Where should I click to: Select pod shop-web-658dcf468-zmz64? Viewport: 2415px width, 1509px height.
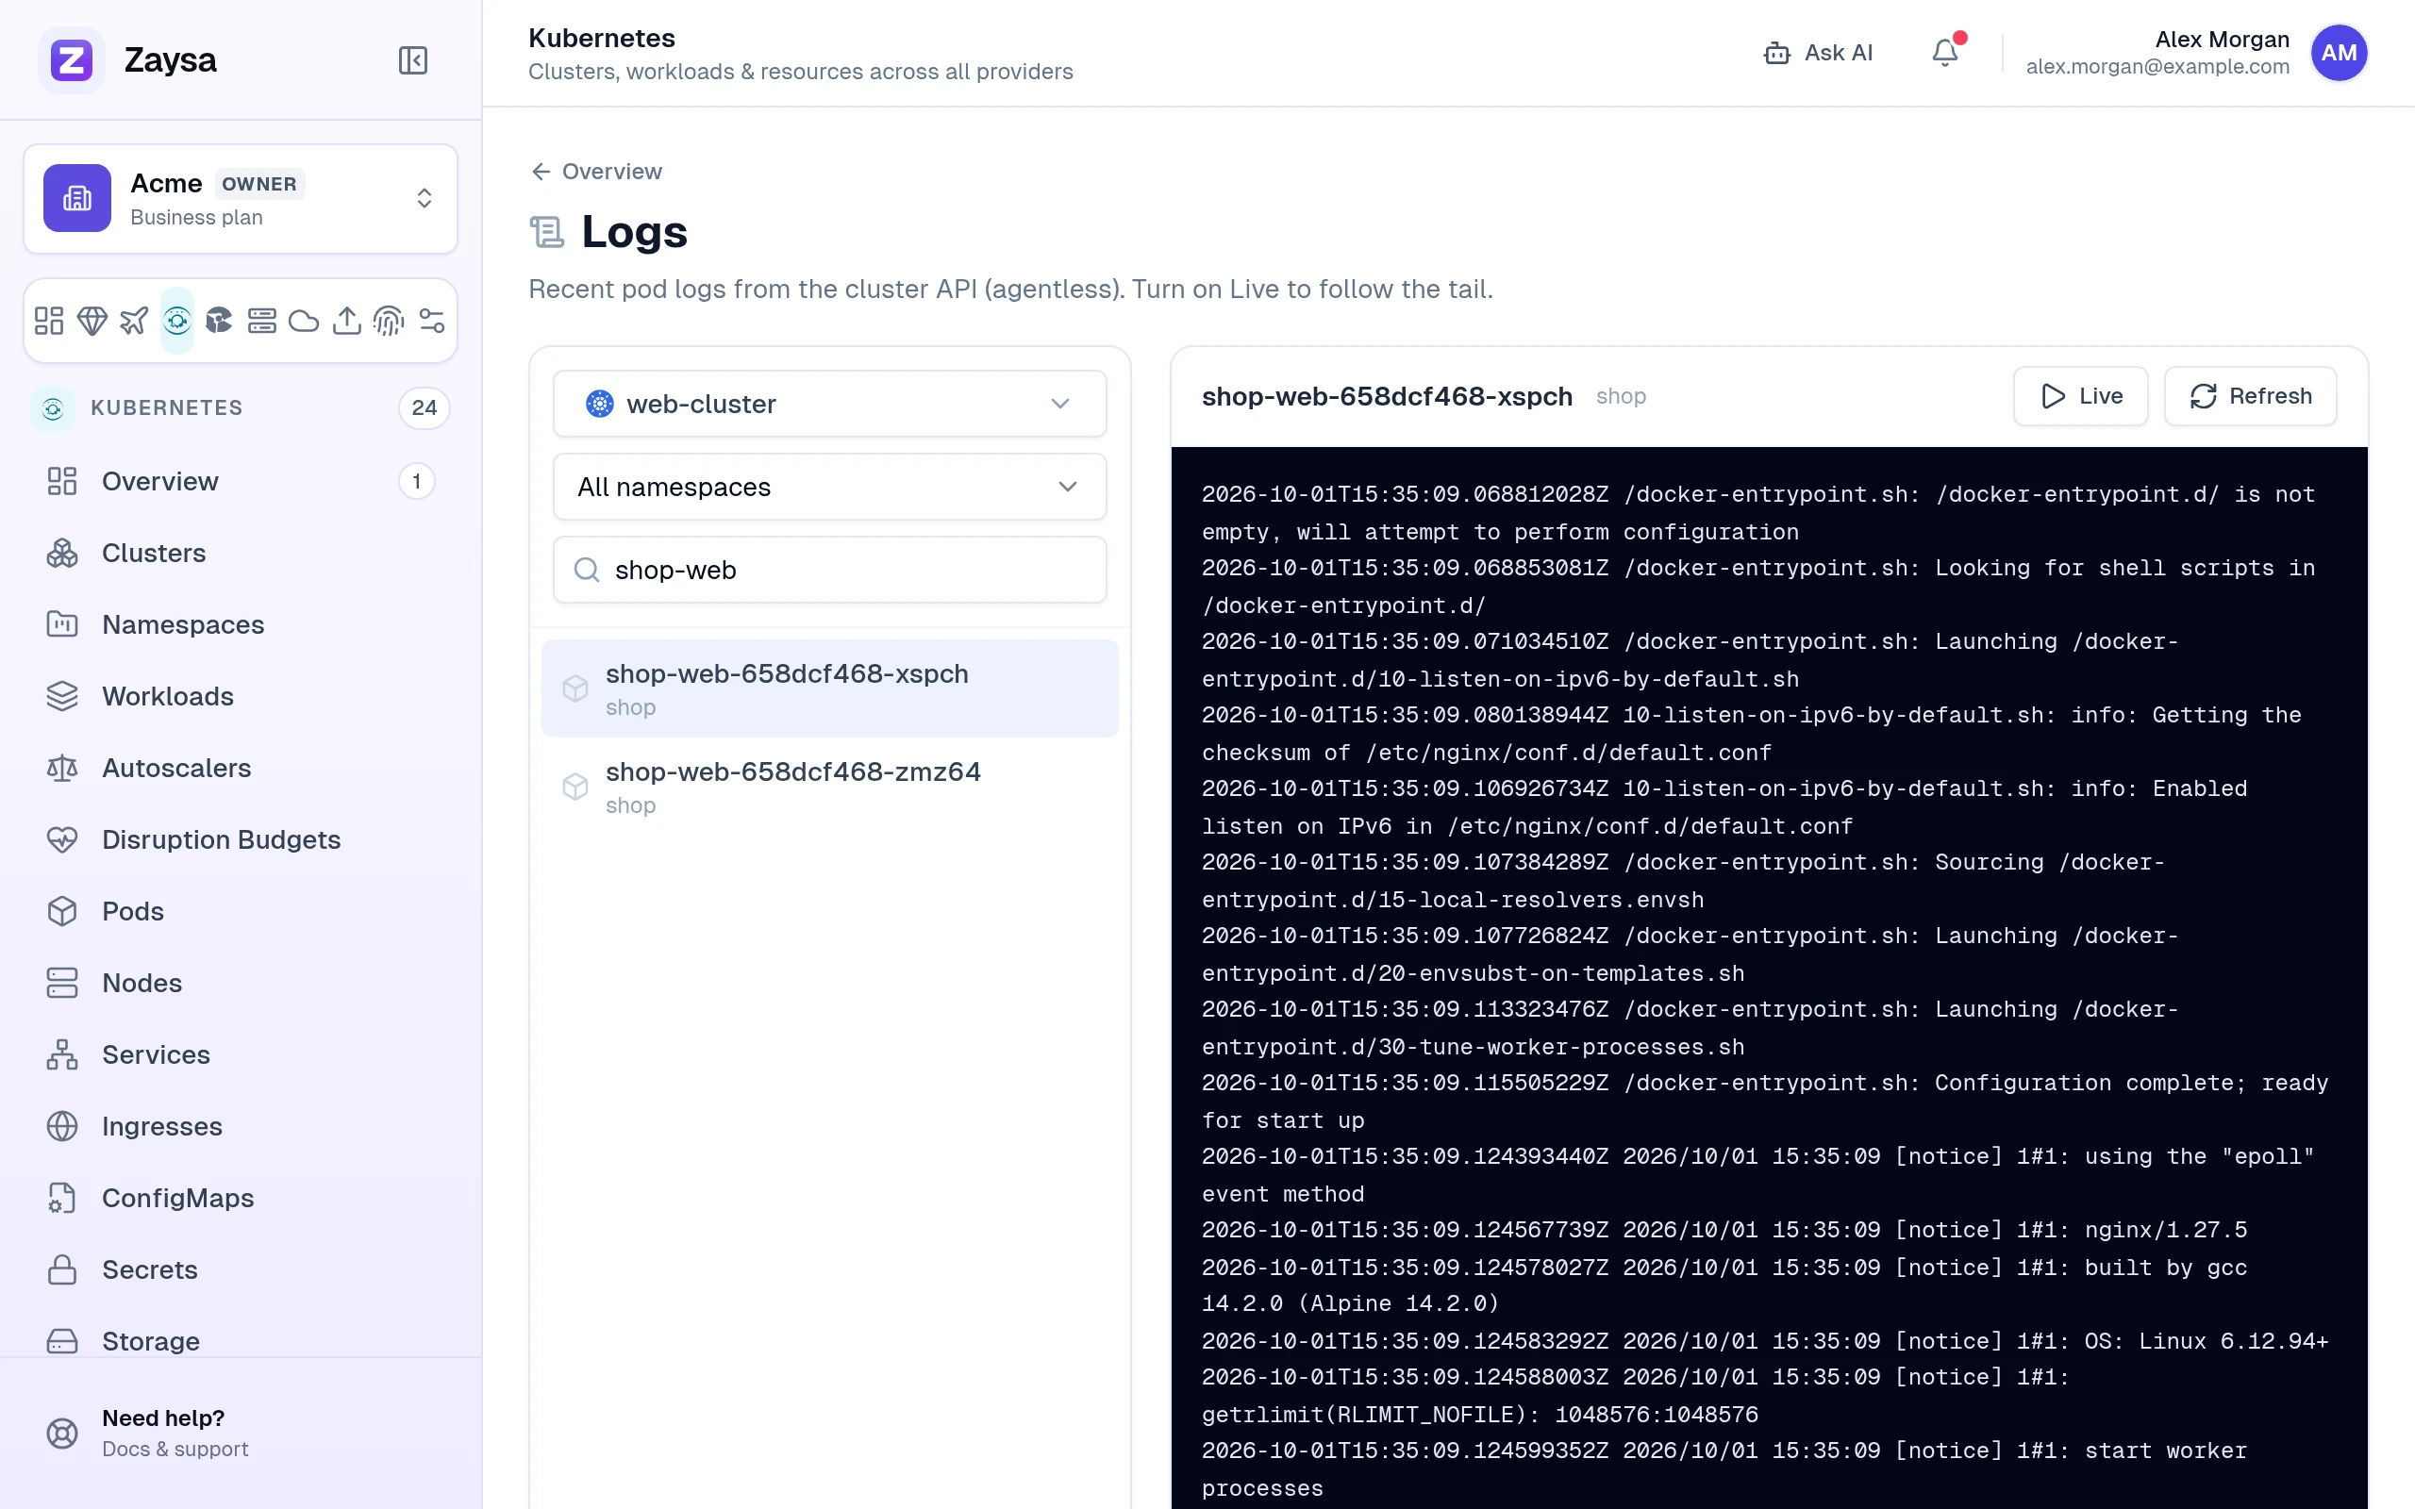tap(829, 787)
